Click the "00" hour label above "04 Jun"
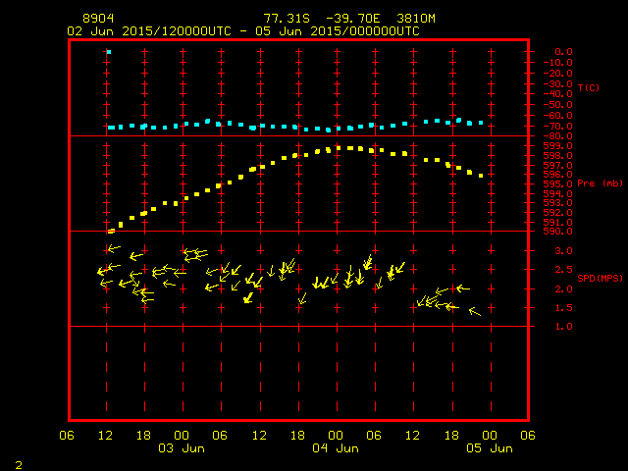628x471 pixels. click(336, 436)
